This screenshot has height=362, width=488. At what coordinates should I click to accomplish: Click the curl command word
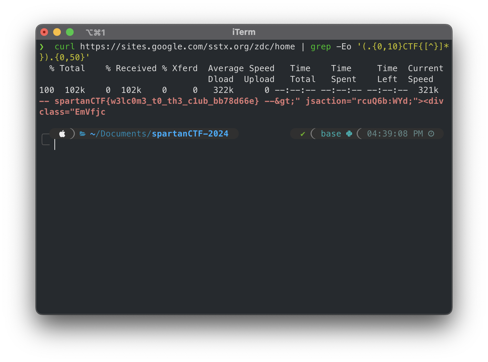[65, 46]
